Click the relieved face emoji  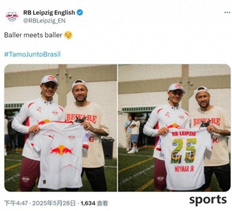[x=69, y=35]
